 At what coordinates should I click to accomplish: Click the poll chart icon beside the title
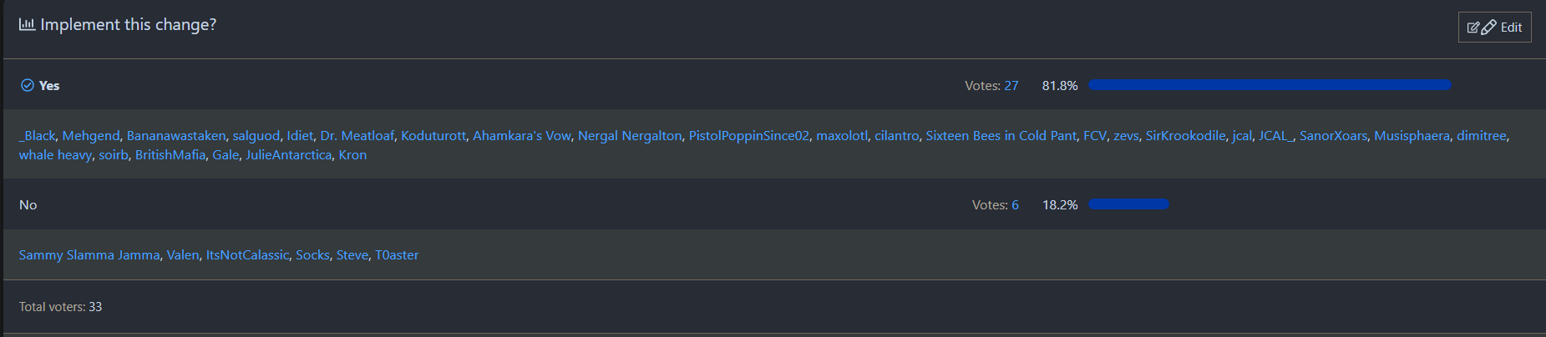(x=27, y=25)
